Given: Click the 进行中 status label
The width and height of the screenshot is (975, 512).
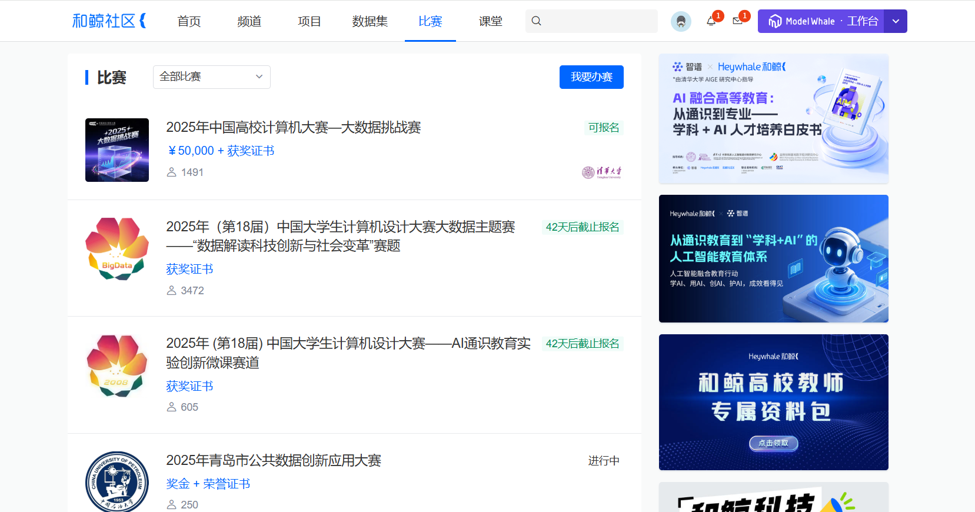Looking at the screenshot, I should pyautogui.click(x=604, y=461).
